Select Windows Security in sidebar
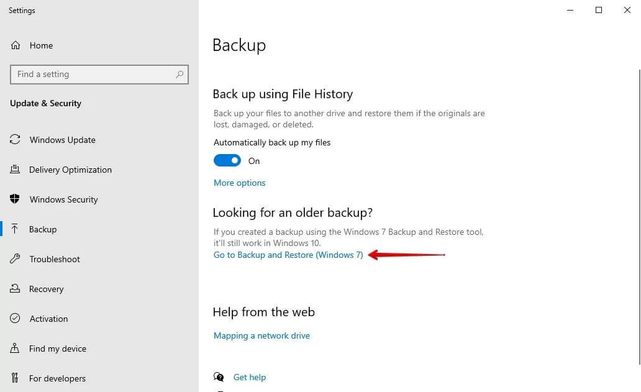This screenshot has height=392, width=641. click(64, 199)
